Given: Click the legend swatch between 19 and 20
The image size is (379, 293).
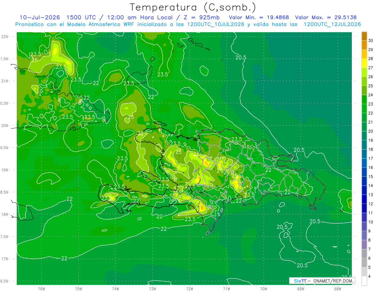Looking at the screenshot, I should click(364, 136).
